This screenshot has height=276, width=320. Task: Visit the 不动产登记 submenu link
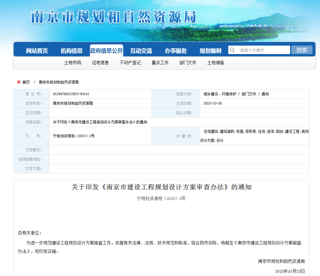130,63
